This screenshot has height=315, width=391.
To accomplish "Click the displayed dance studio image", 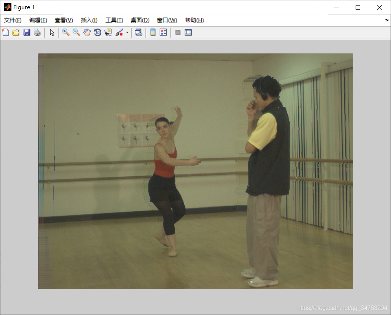I will (x=195, y=171).
